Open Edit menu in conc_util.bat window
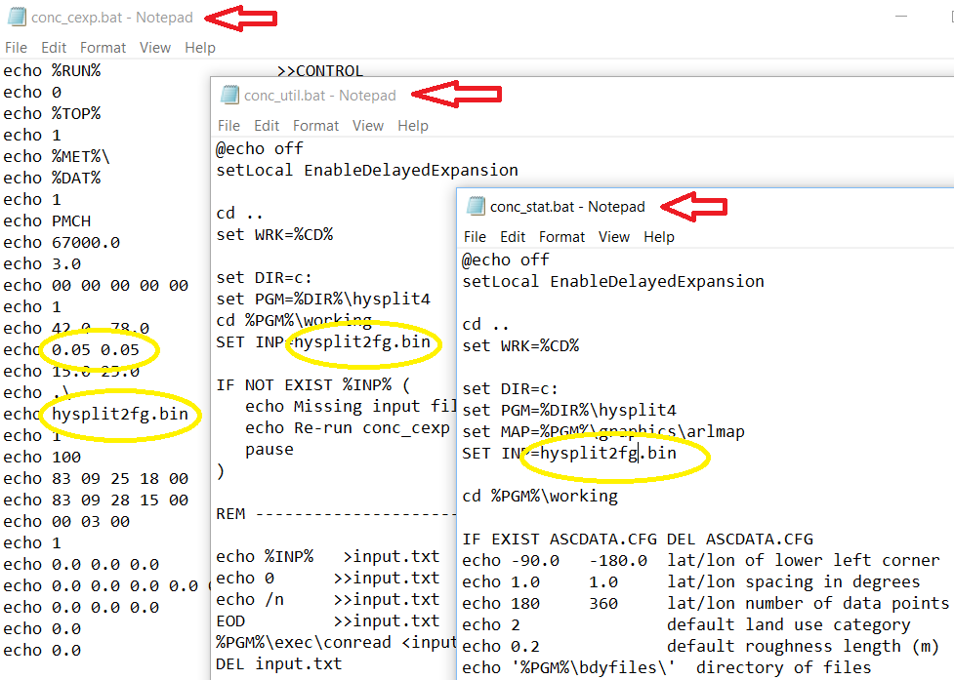 [267, 125]
